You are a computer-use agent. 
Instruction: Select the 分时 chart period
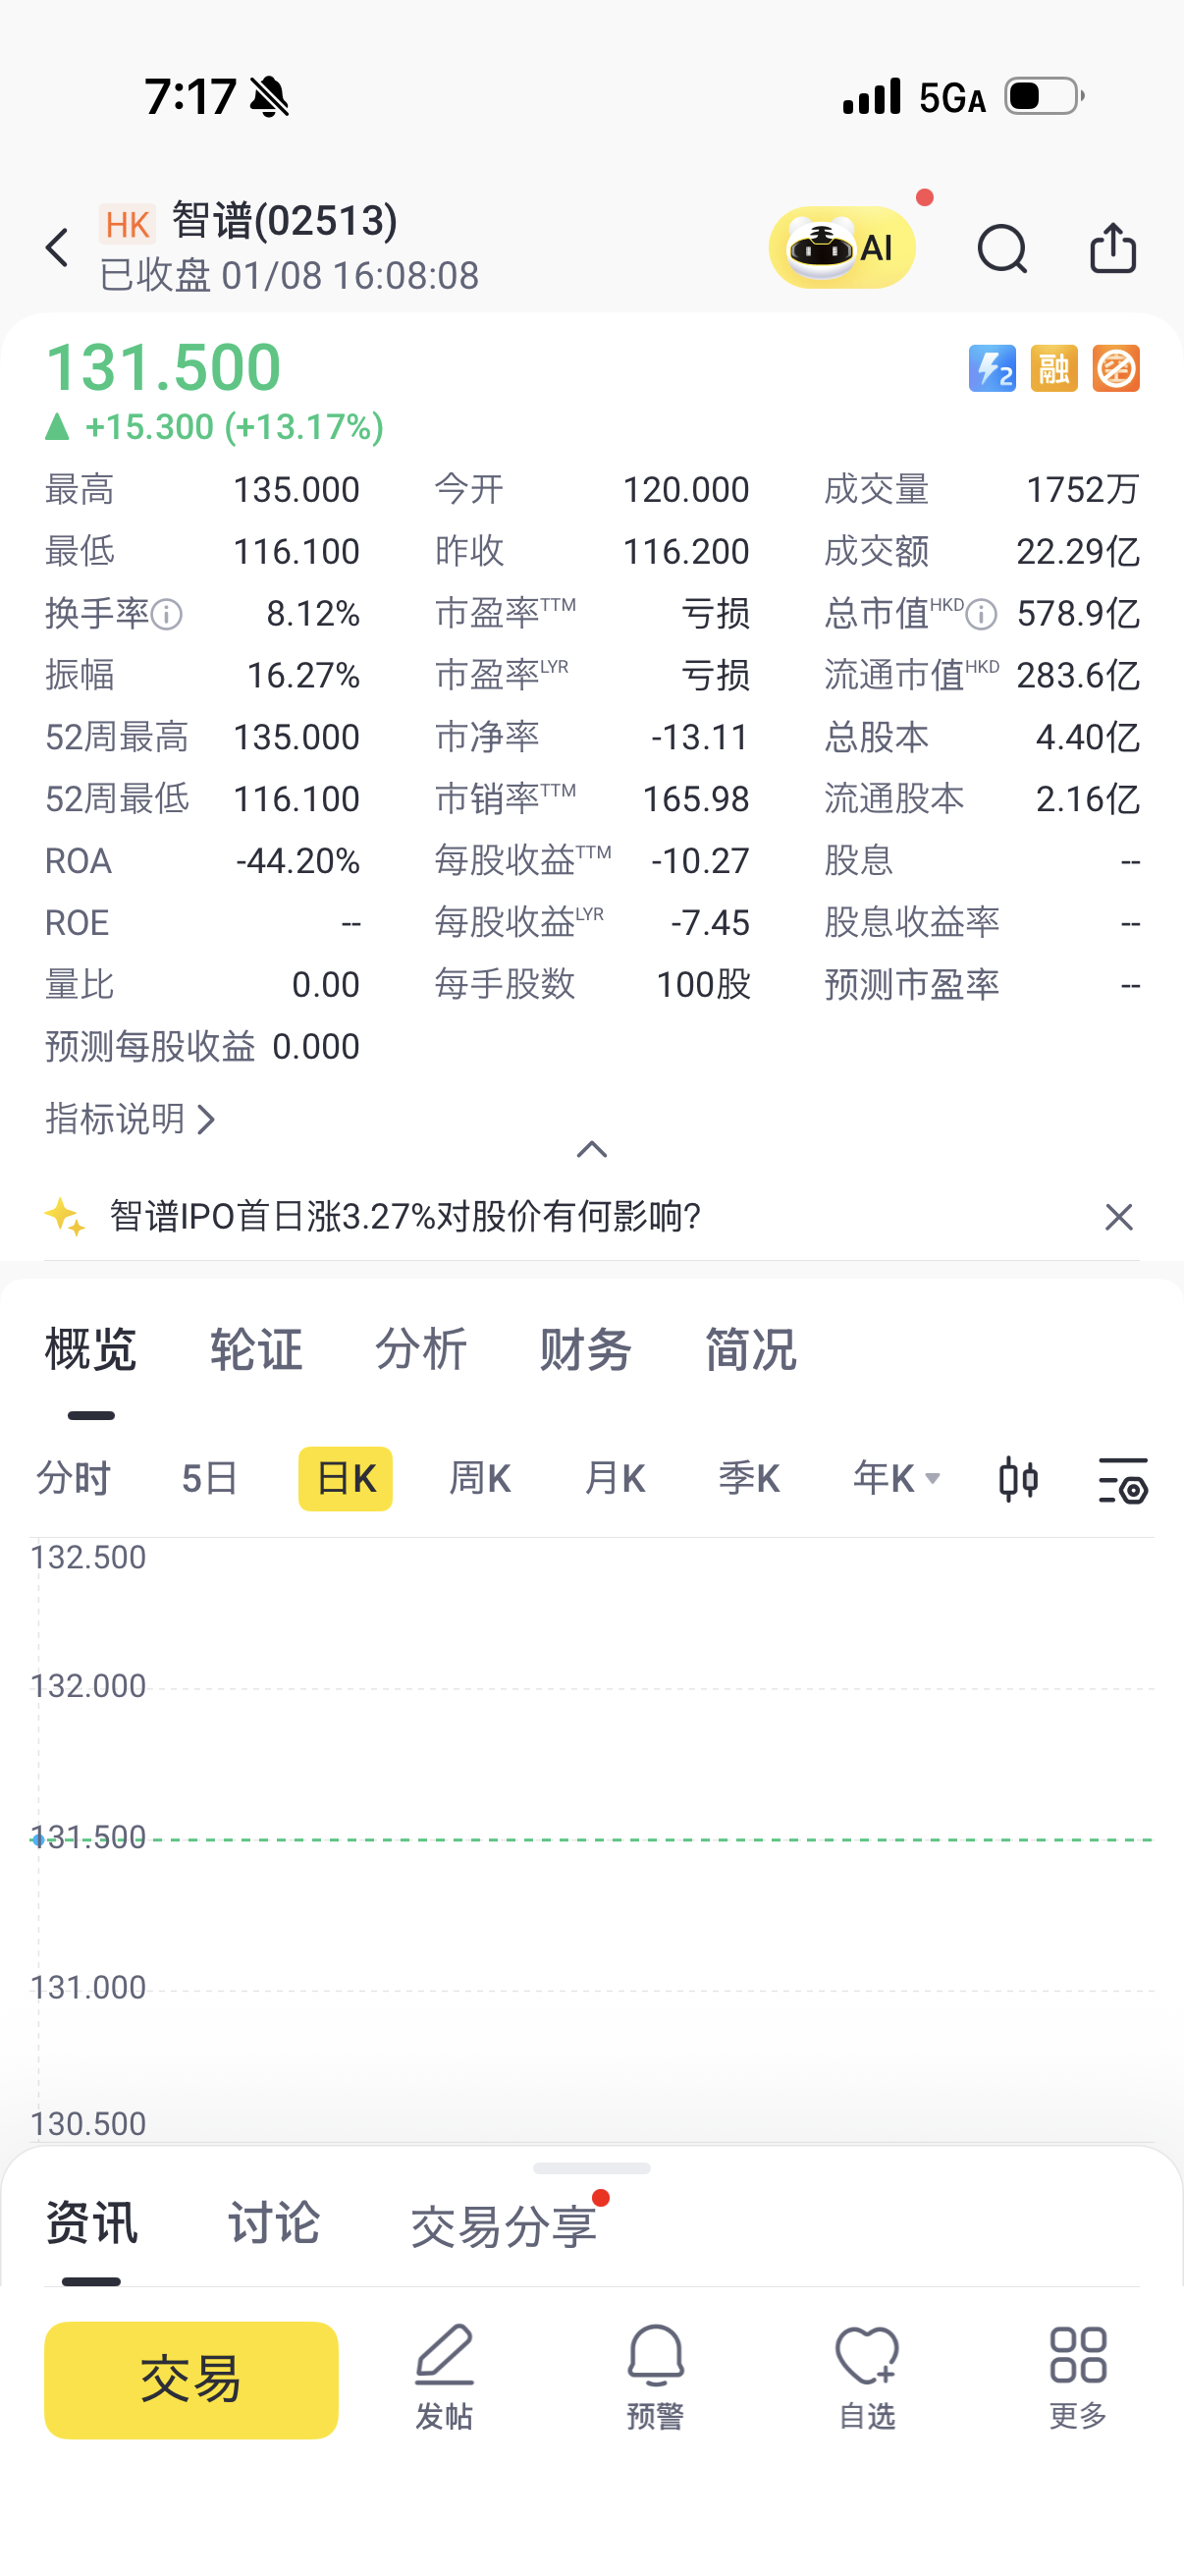[73, 1478]
